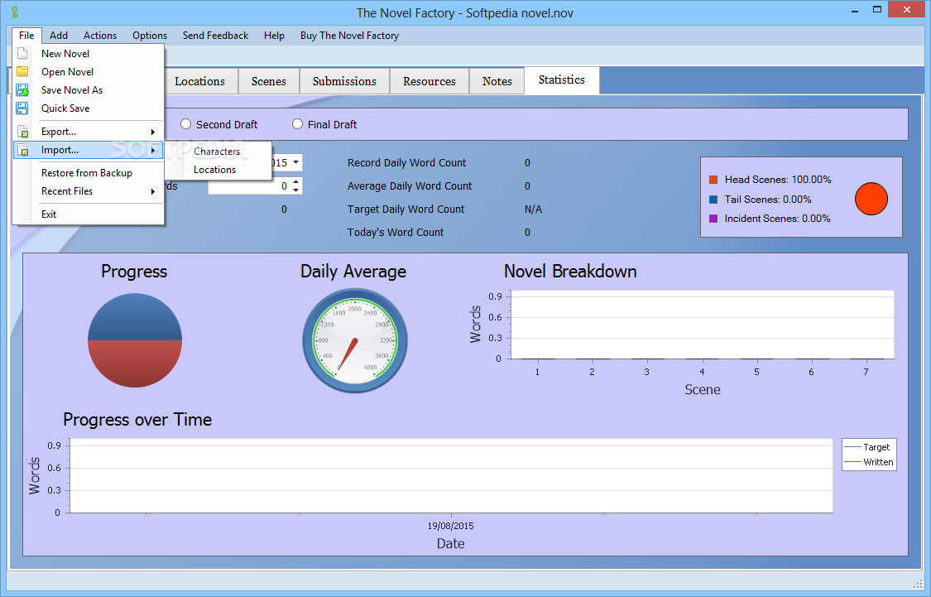Image resolution: width=931 pixels, height=597 pixels.
Task: Switch to the Submissions tab
Action: tap(344, 81)
